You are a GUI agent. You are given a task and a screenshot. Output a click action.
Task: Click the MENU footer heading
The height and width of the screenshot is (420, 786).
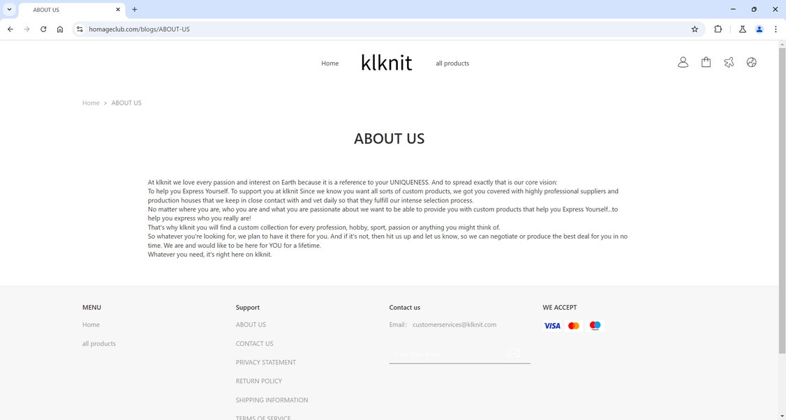[x=91, y=307]
